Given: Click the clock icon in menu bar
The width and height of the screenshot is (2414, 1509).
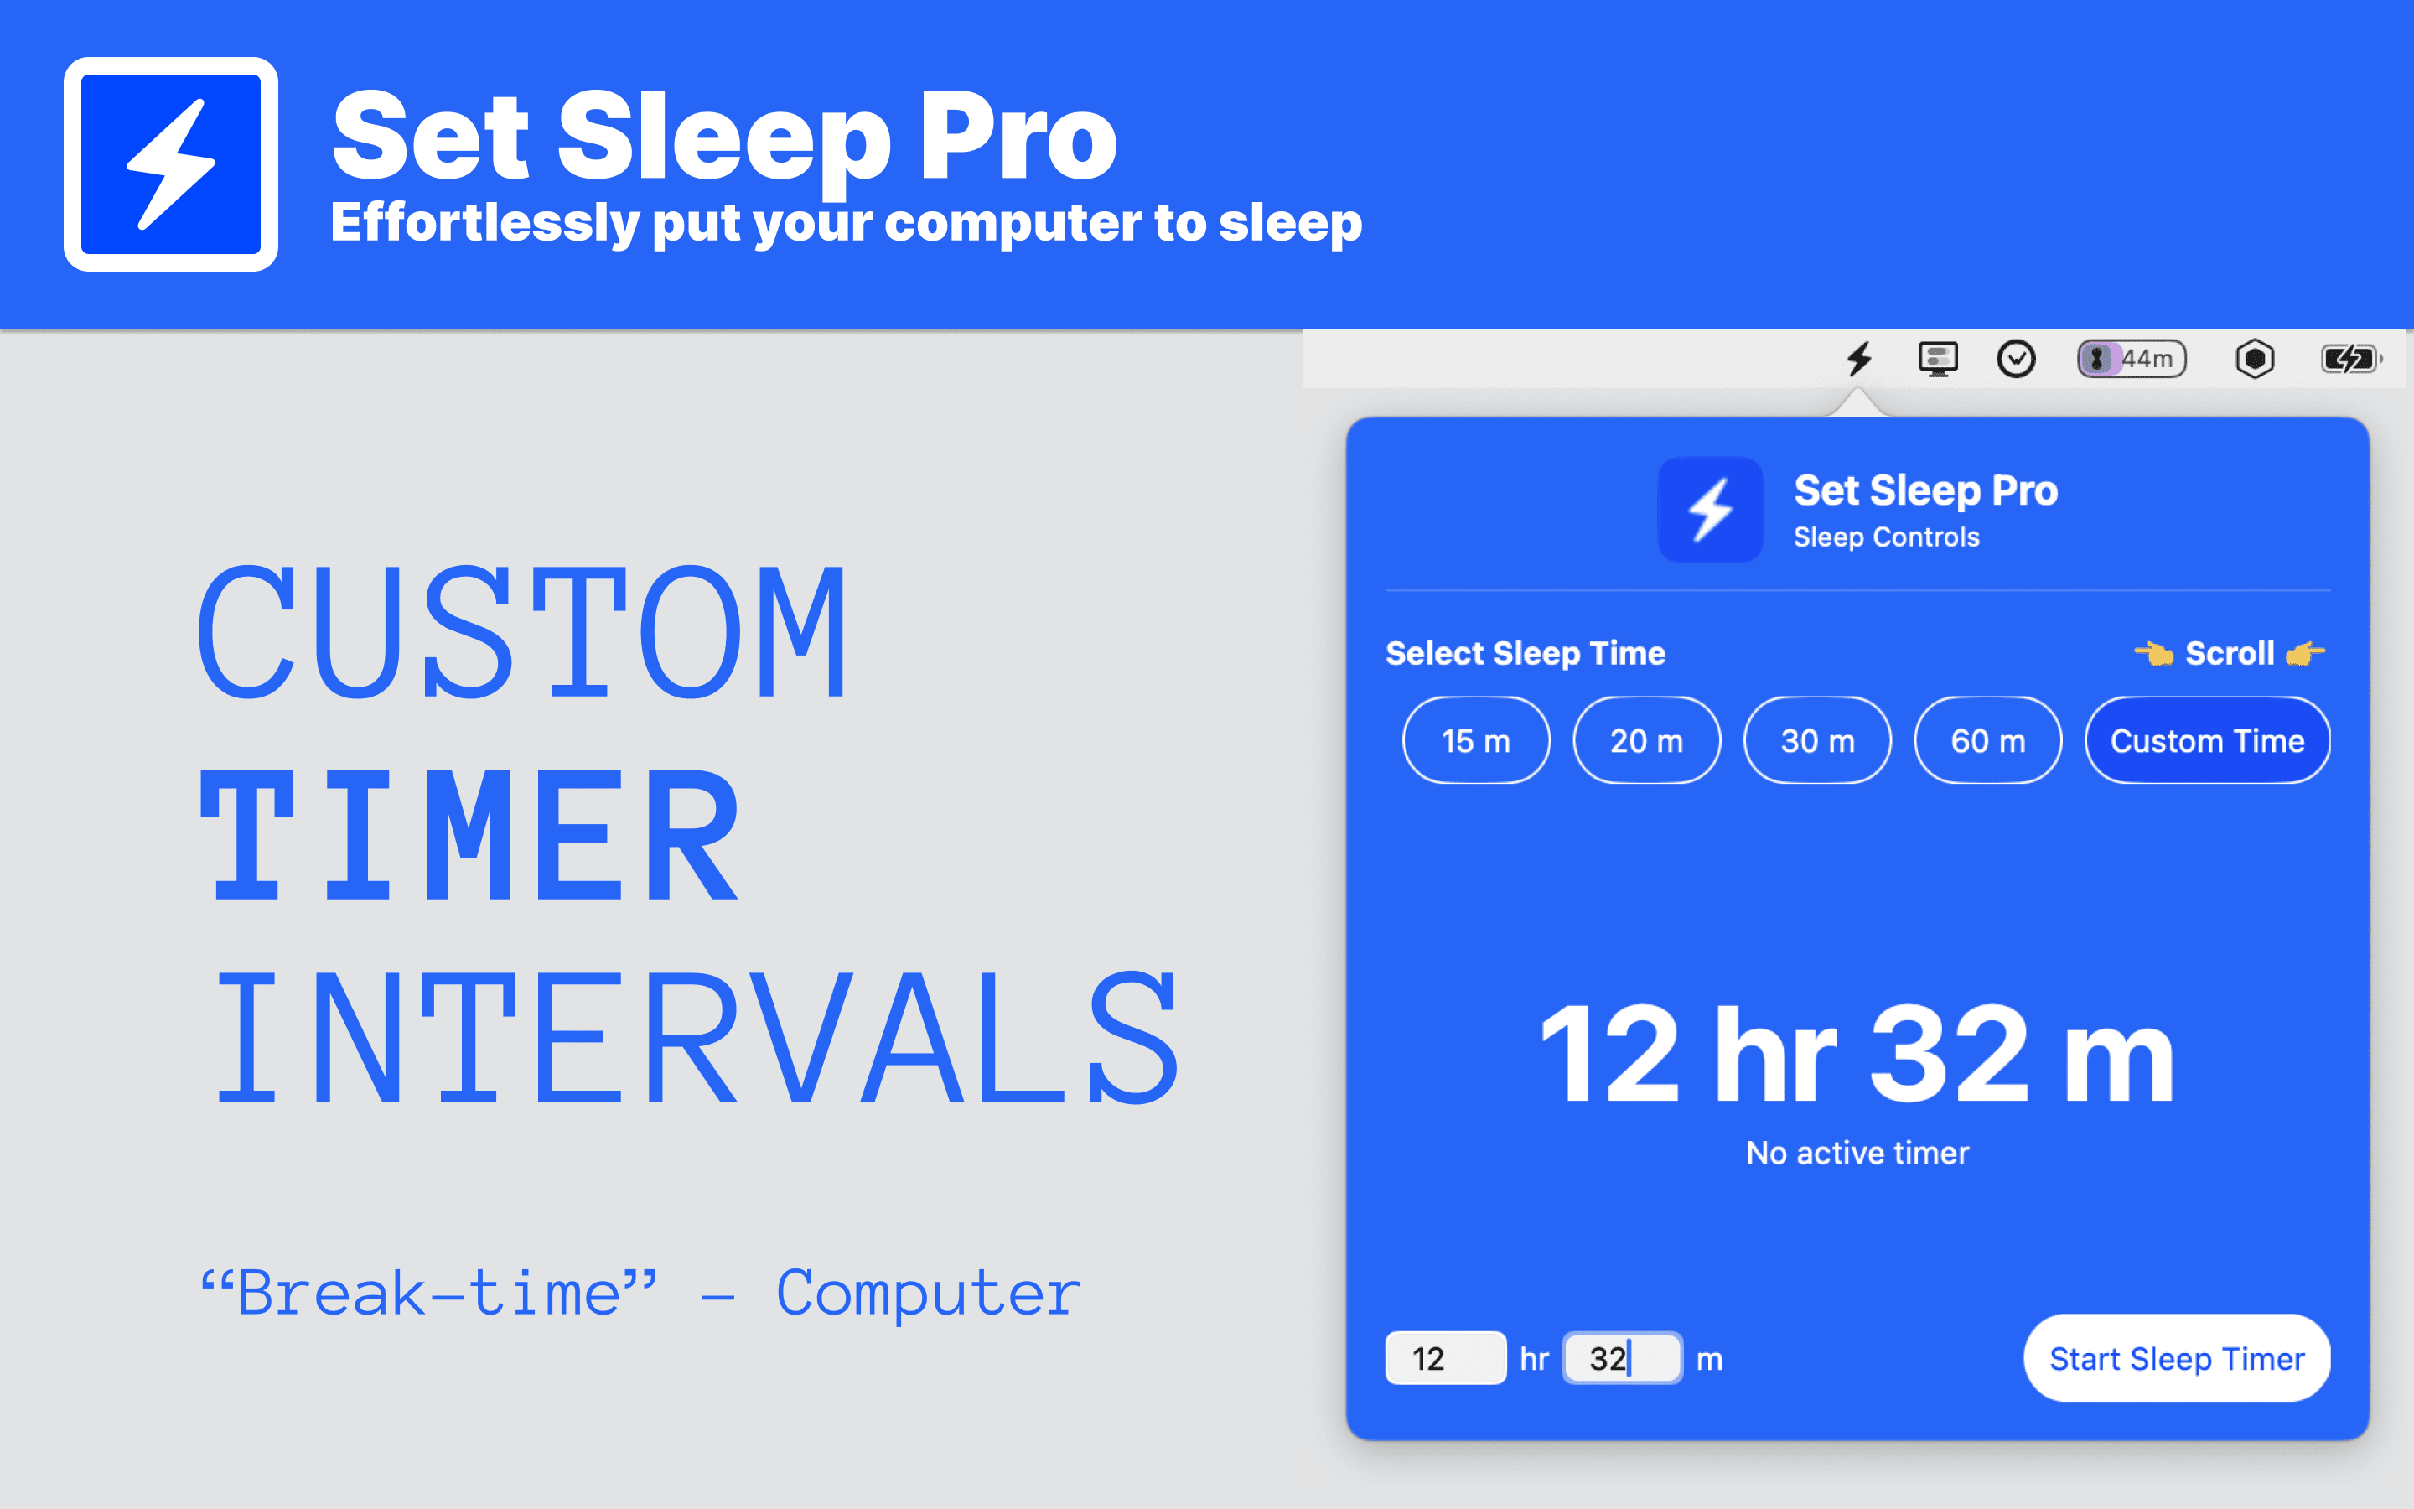Looking at the screenshot, I should point(2016,360).
